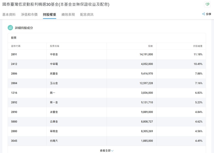Select stock code 2886
The height and width of the screenshot is (153, 214).
point(14,74)
